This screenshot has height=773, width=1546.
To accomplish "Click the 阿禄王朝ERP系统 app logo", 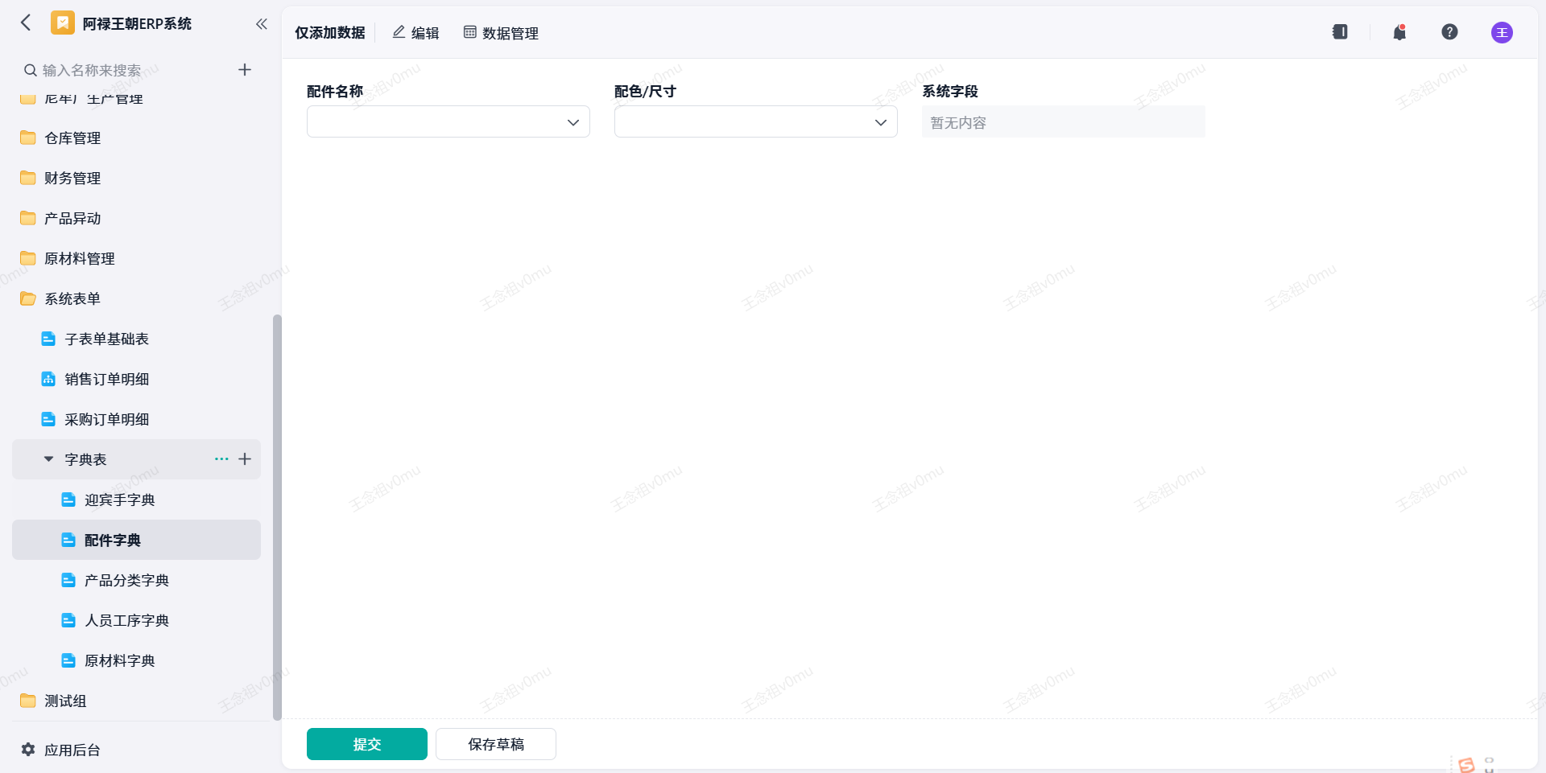I will 63,23.
